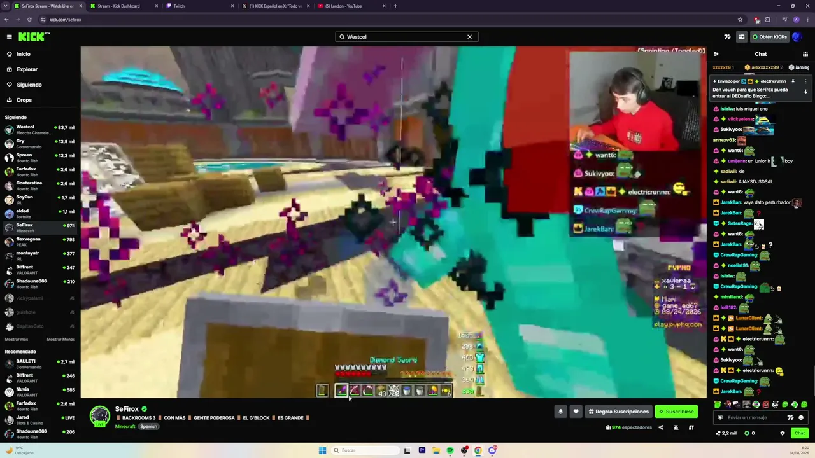Open SeFirox streamer avatar
Viewport: 815px width, 458px height.
tap(99, 416)
